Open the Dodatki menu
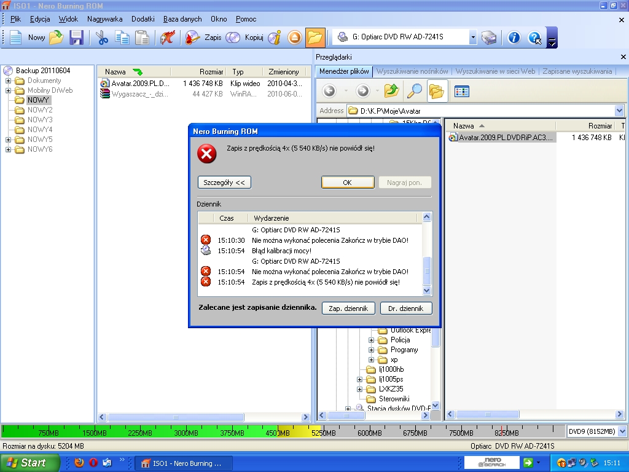629x472 pixels. (143, 19)
